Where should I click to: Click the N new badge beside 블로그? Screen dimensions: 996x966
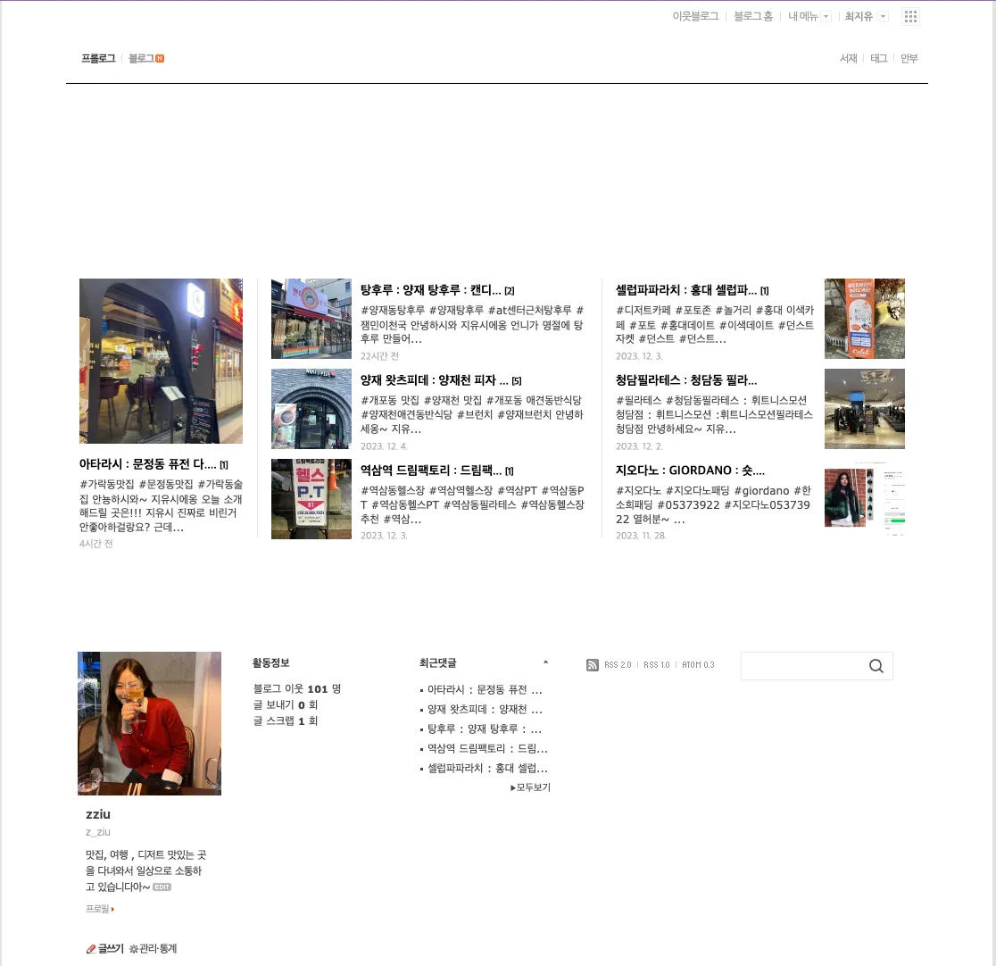point(160,58)
